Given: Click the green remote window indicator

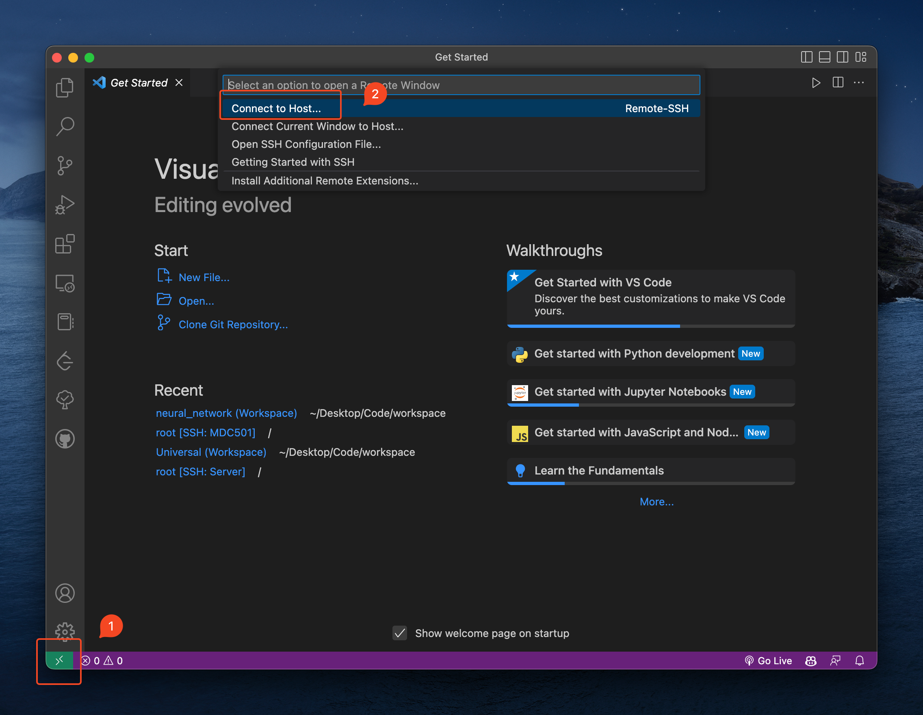Looking at the screenshot, I should 59,661.
